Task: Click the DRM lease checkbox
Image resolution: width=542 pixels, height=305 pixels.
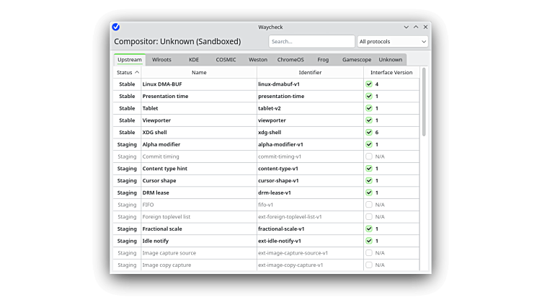Action: coord(369,193)
